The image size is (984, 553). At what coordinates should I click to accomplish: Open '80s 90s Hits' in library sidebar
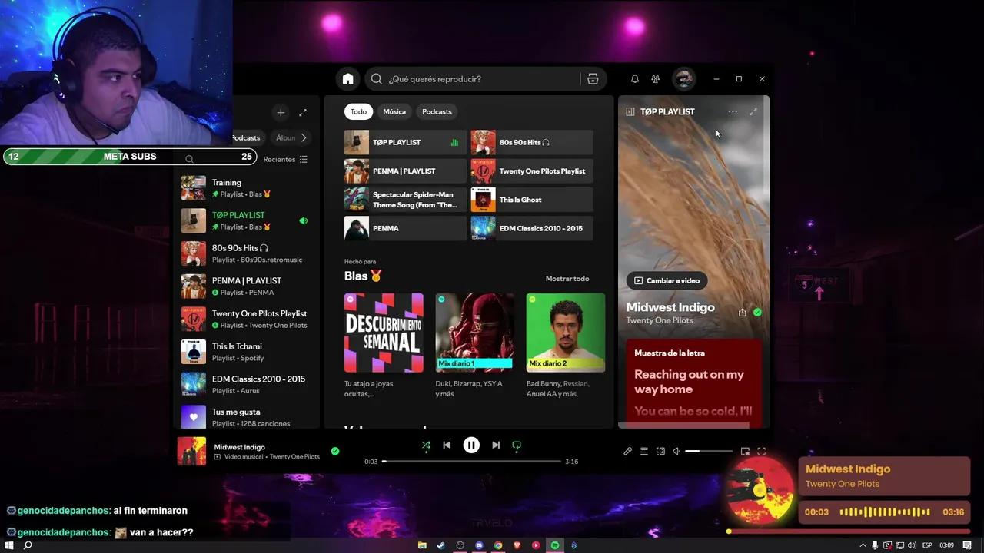pos(246,253)
